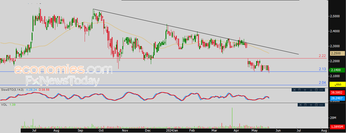The image size is (346, 133).
Task: Open VOL indicator settings gear
Action: tap(316, 105)
